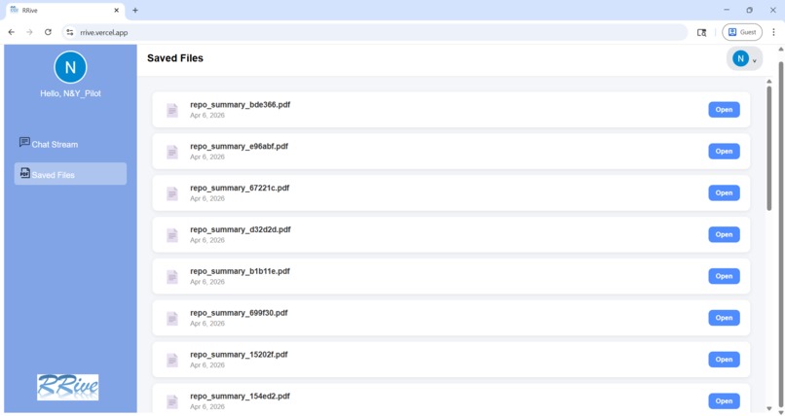Open repo_summary_d32d2d.pdf with its Open button
The image size is (785, 416).
pyautogui.click(x=724, y=234)
